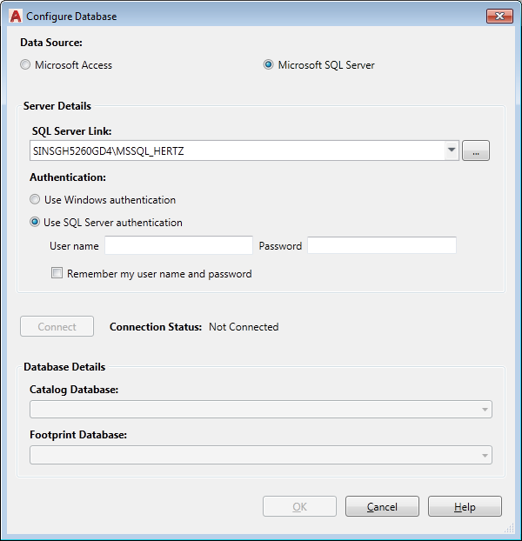Viewport: 522px width, 541px height.
Task: Click the Authentication heading
Action: 68,177
